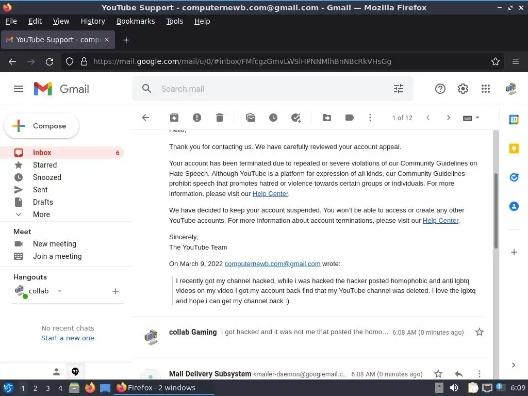Open the Snoozed folder
Image resolution: width=528 pixels, height=396 pixels.
tap(62, 177)
